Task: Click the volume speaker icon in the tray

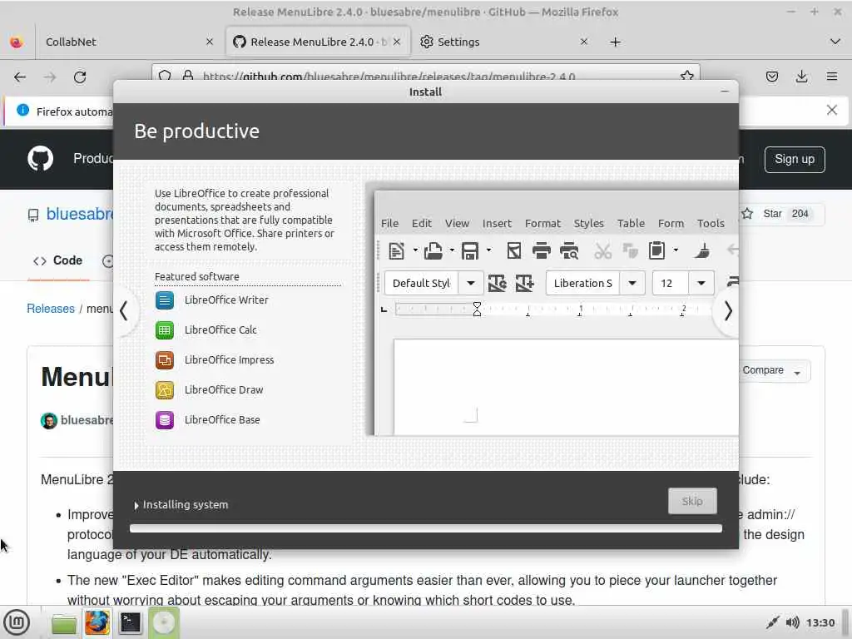Action: click(x=793, y=622)
